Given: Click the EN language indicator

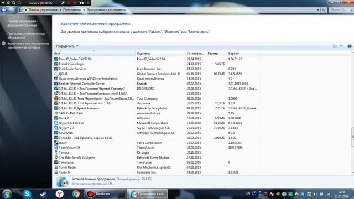Looking at the screenshot, I should (248, 193).
